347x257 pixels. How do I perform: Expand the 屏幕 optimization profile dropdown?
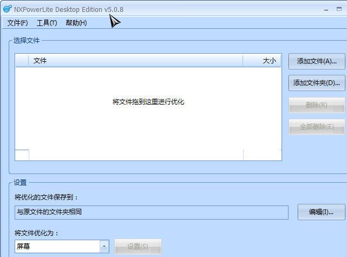(104, 247)
